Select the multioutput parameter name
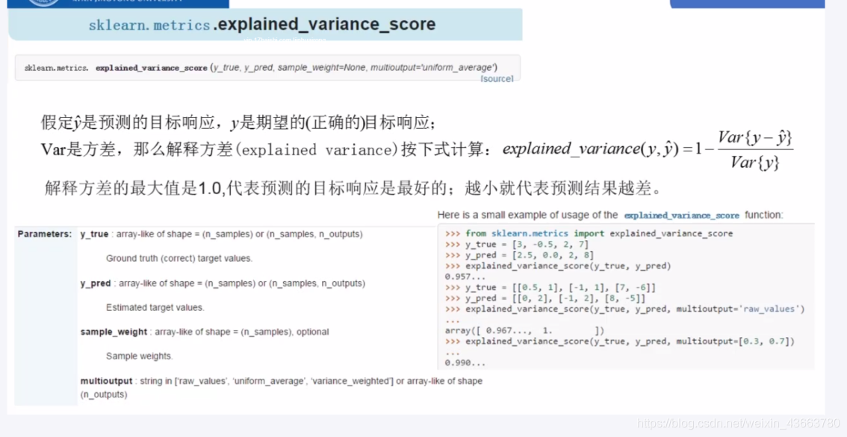847x437 pixels. (106, 381)
